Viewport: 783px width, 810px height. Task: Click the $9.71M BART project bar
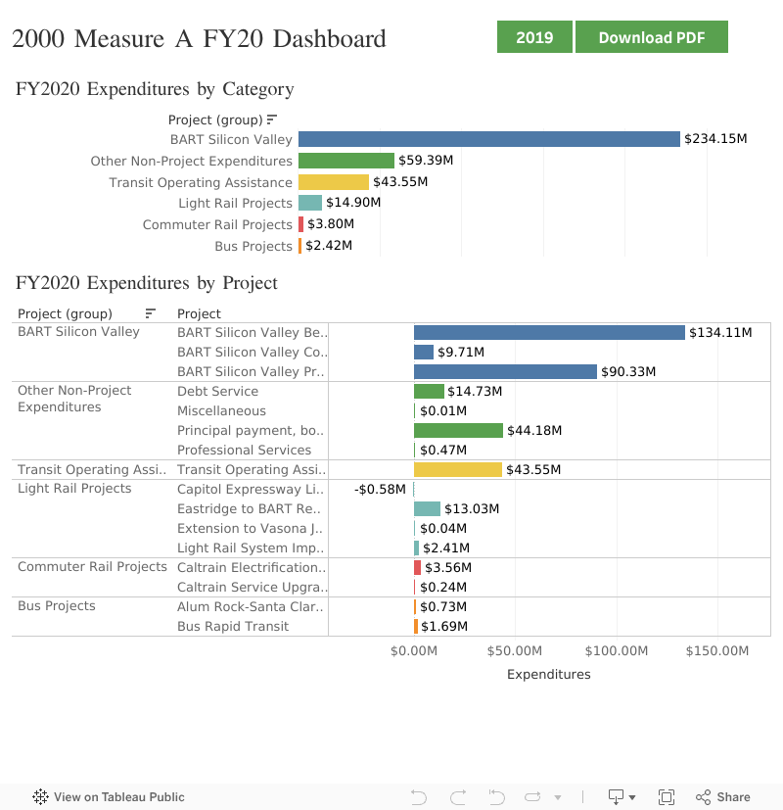(x=424, y=352)
